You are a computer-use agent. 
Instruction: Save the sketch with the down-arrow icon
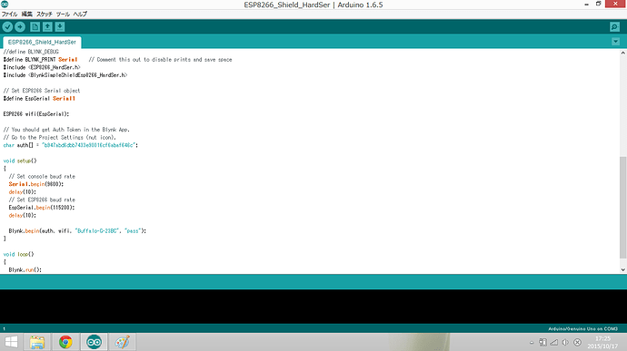click(60, 26)
